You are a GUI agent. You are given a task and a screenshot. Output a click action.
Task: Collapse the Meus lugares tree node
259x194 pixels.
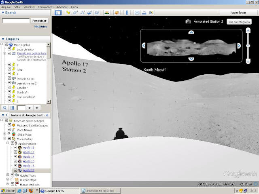[2, 44]
